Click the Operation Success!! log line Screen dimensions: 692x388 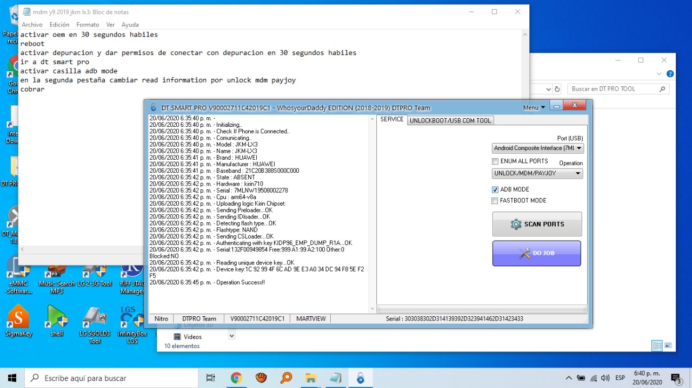tap(207, 282)
